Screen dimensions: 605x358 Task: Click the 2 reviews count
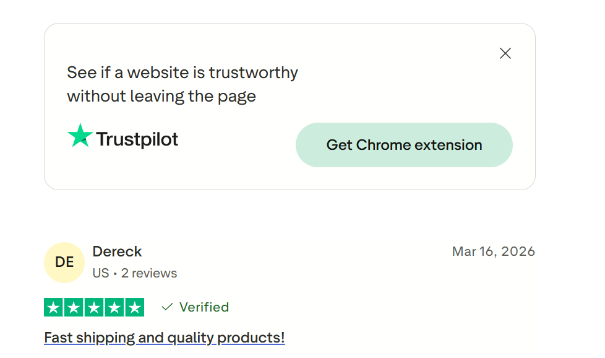point(149,273)
